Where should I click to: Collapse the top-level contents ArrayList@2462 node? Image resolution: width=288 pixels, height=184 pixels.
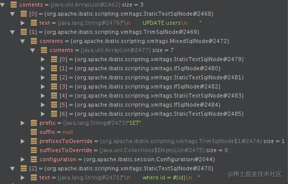pos(3,5)
